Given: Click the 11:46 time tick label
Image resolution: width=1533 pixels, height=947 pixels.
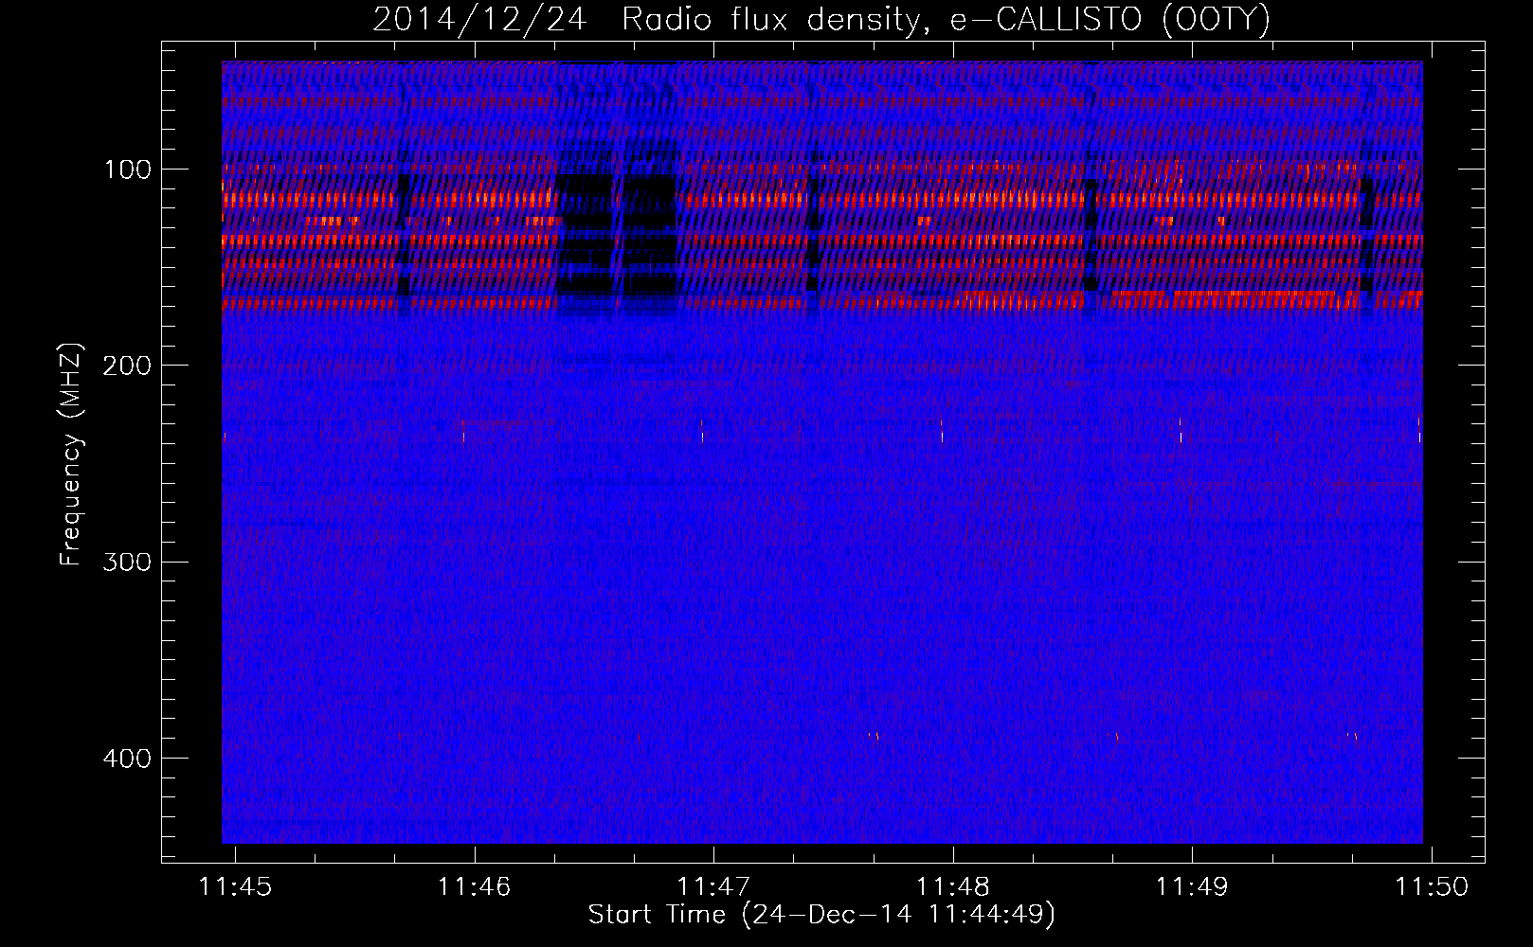Looking at the screenshot, I should 474,886.
